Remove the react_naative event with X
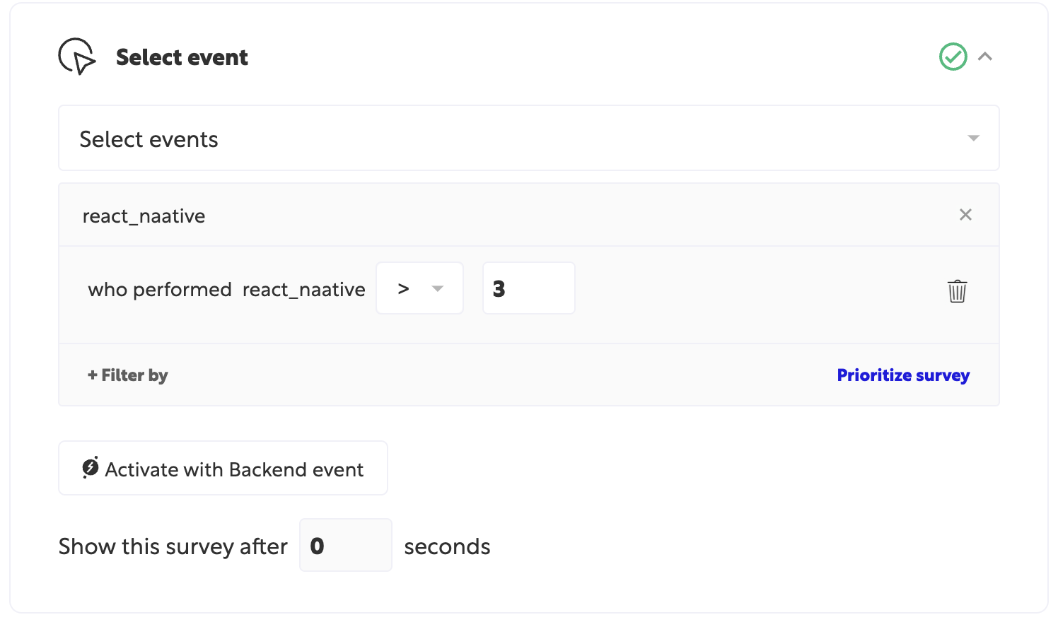The height and width of the screenshot is (622, 1058). [x=965, y=215]
